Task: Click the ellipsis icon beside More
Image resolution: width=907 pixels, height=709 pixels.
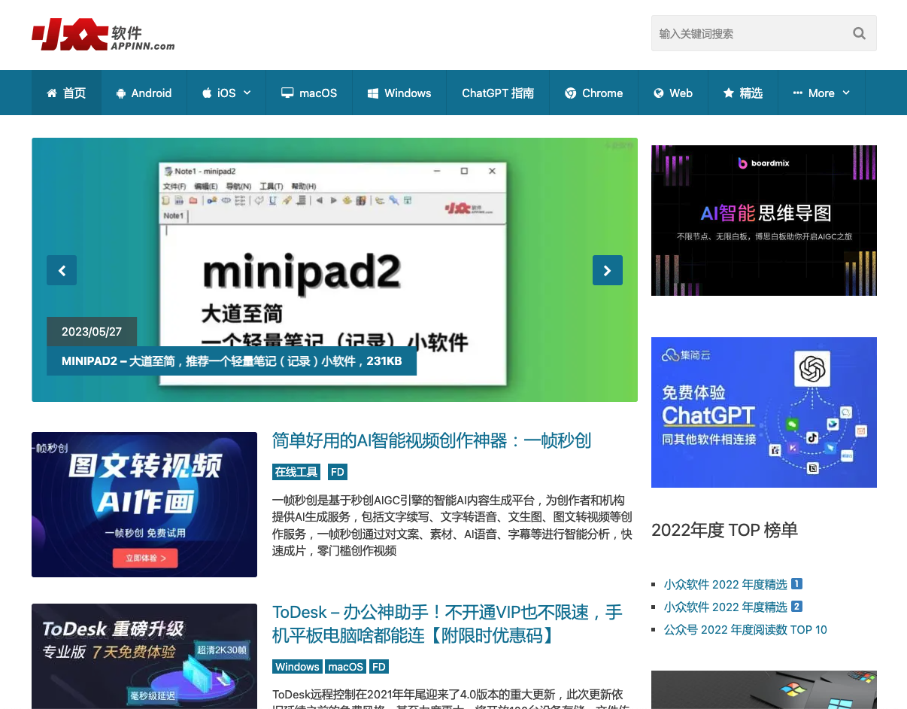Action: [x=798, y=93]
